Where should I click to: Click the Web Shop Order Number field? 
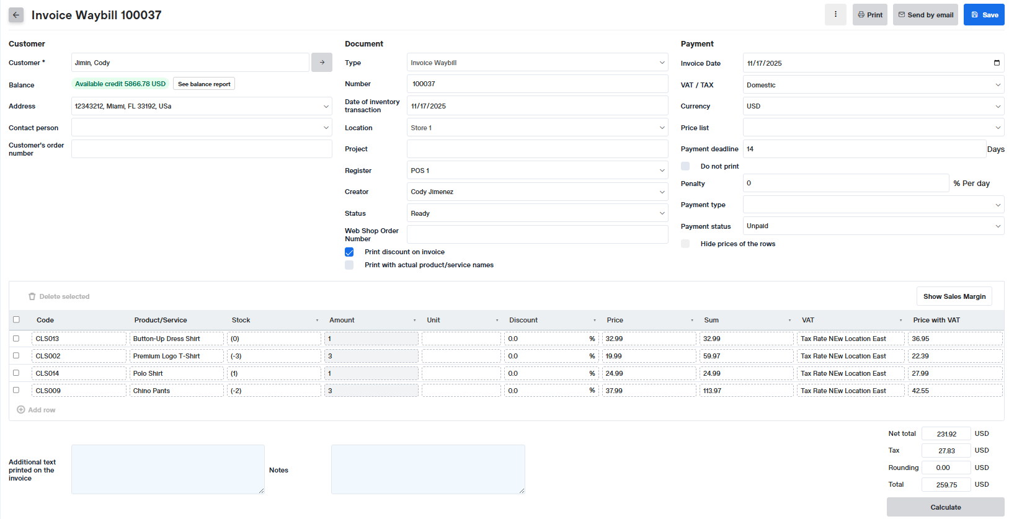point(538,234)
